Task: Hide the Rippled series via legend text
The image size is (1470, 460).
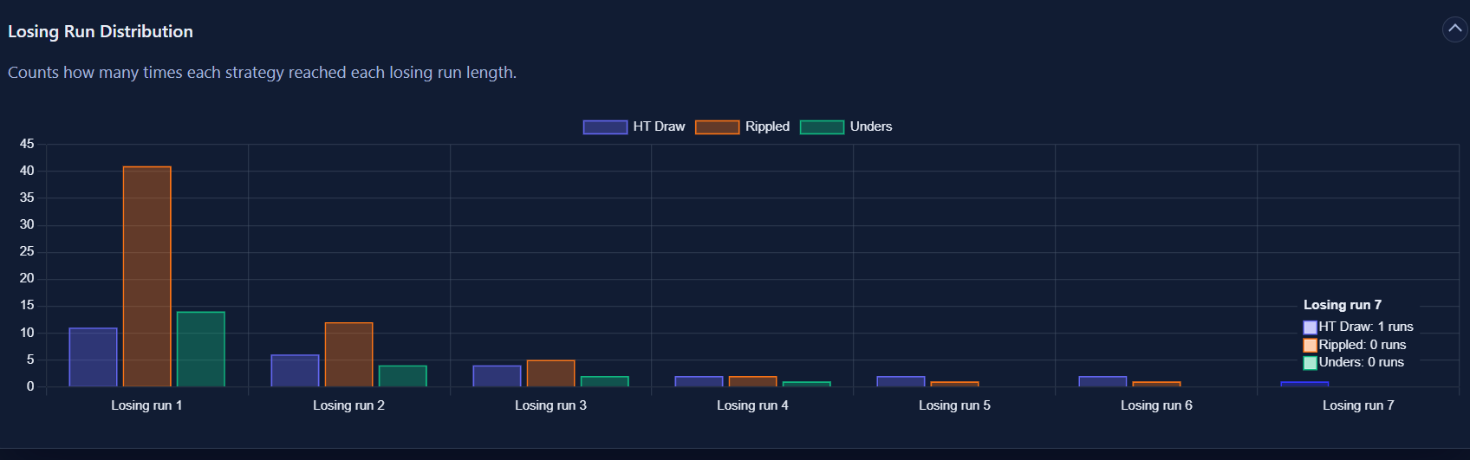Action: [x=767, y=126]
